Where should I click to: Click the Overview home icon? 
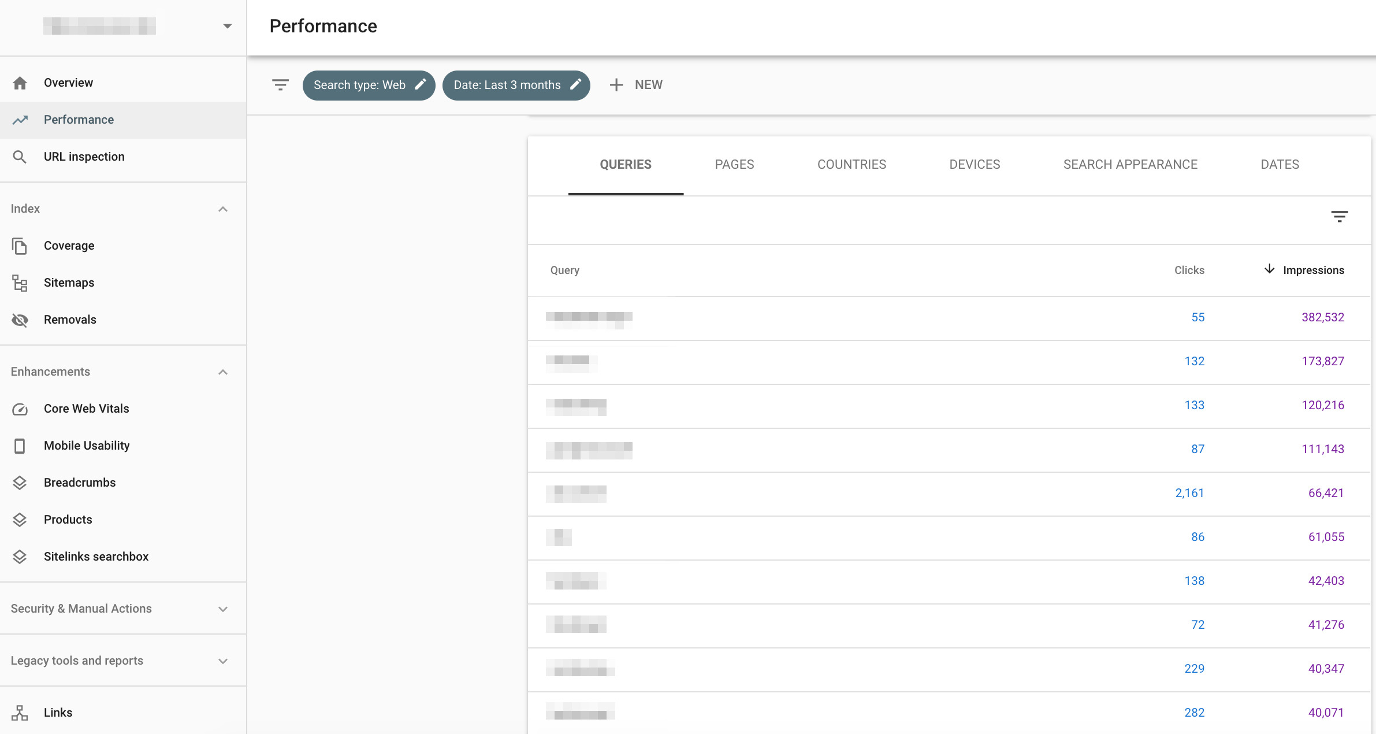[x=20, y=83]
